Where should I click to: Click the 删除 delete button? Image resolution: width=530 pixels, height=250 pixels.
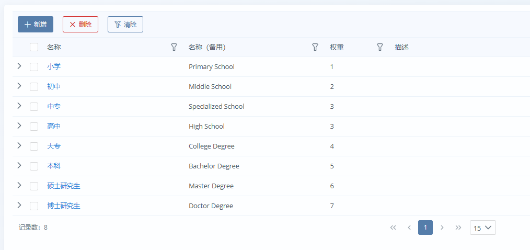80,24
